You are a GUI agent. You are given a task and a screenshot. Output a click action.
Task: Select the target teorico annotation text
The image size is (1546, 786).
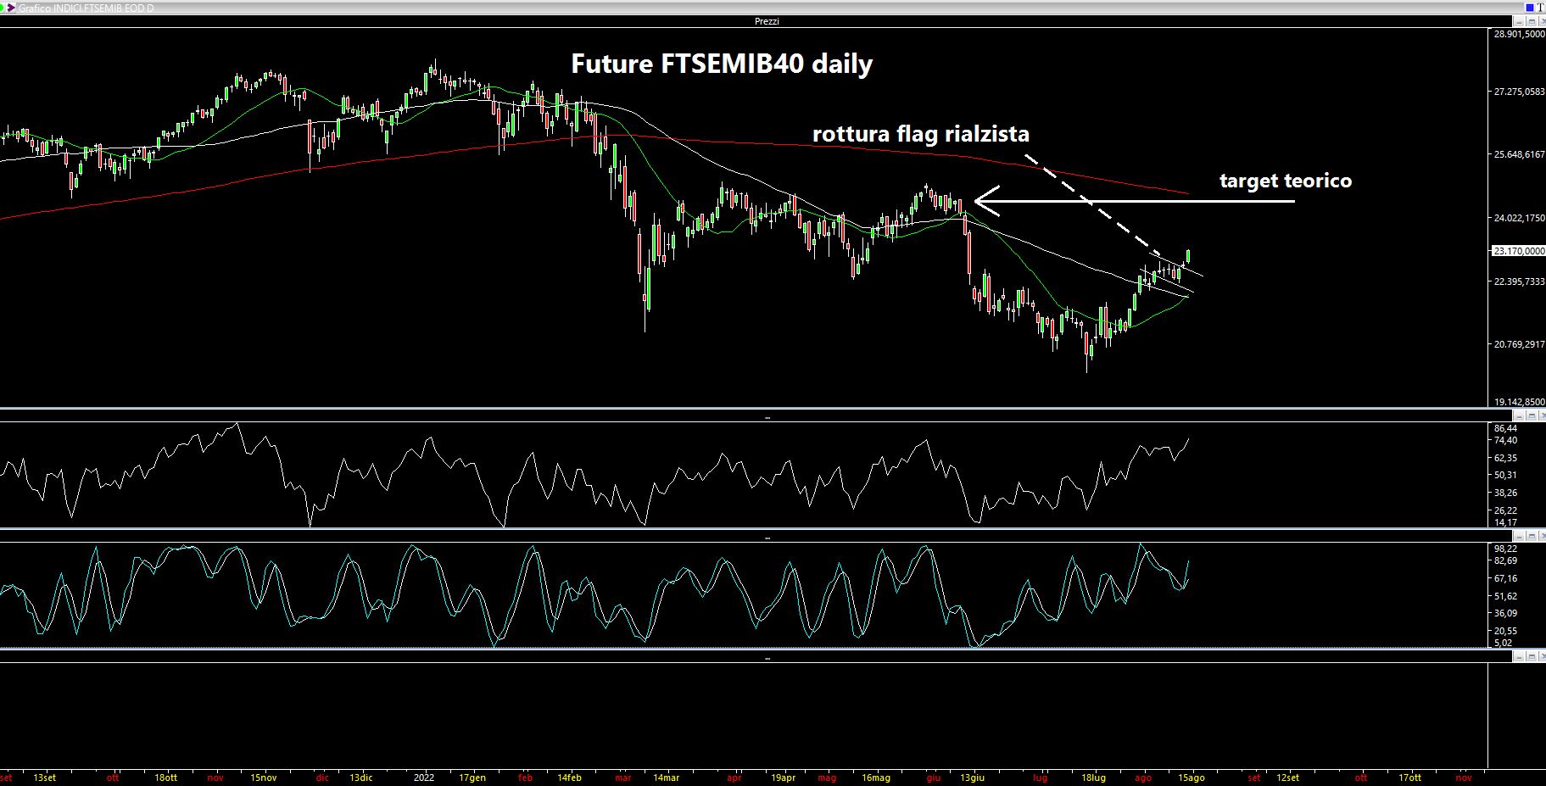(x=1286, y=181)
